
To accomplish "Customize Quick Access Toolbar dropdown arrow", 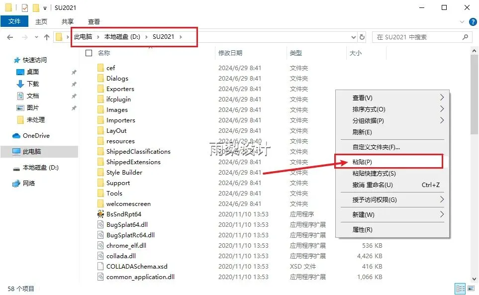I will pos(45,8).
